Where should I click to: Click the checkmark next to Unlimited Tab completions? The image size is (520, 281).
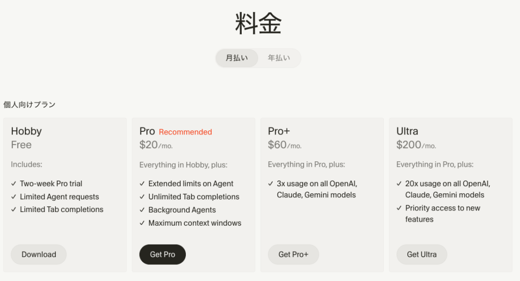142,197
